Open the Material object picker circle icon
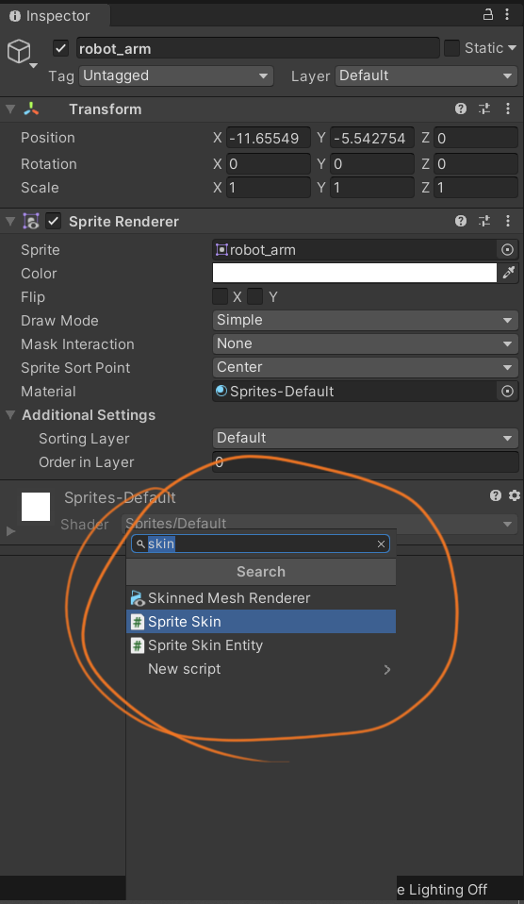Screen dimensions: 524x904 [507, 392]
